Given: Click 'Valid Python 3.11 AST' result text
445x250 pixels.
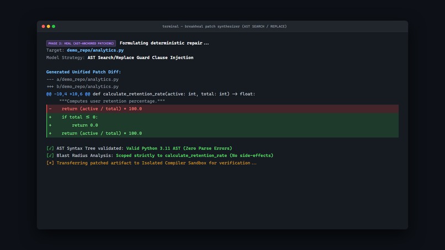Looking at the screenshot, I should tap(179, 148).
